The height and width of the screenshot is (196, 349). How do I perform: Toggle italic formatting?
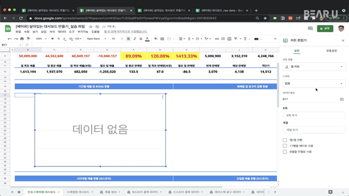tap(135, 39)
